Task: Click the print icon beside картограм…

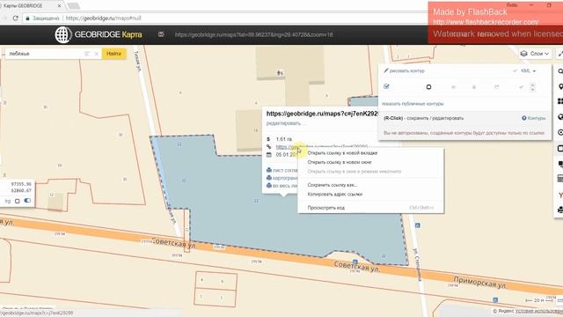Action: coord(269,178)
